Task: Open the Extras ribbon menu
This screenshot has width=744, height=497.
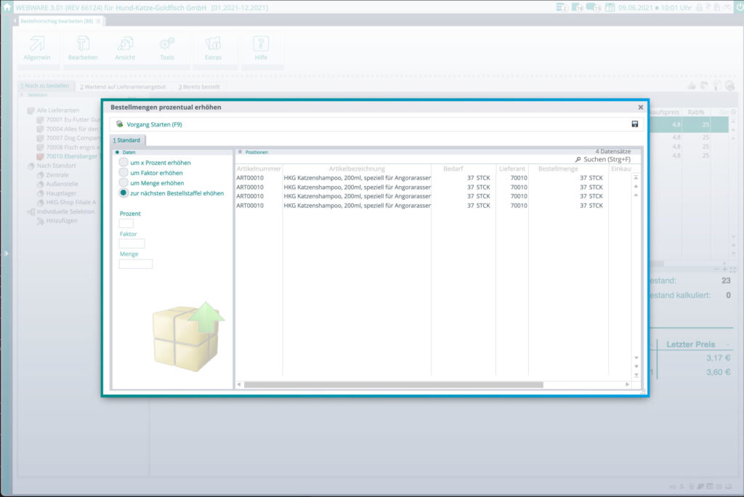Action: tap(213, 49)
